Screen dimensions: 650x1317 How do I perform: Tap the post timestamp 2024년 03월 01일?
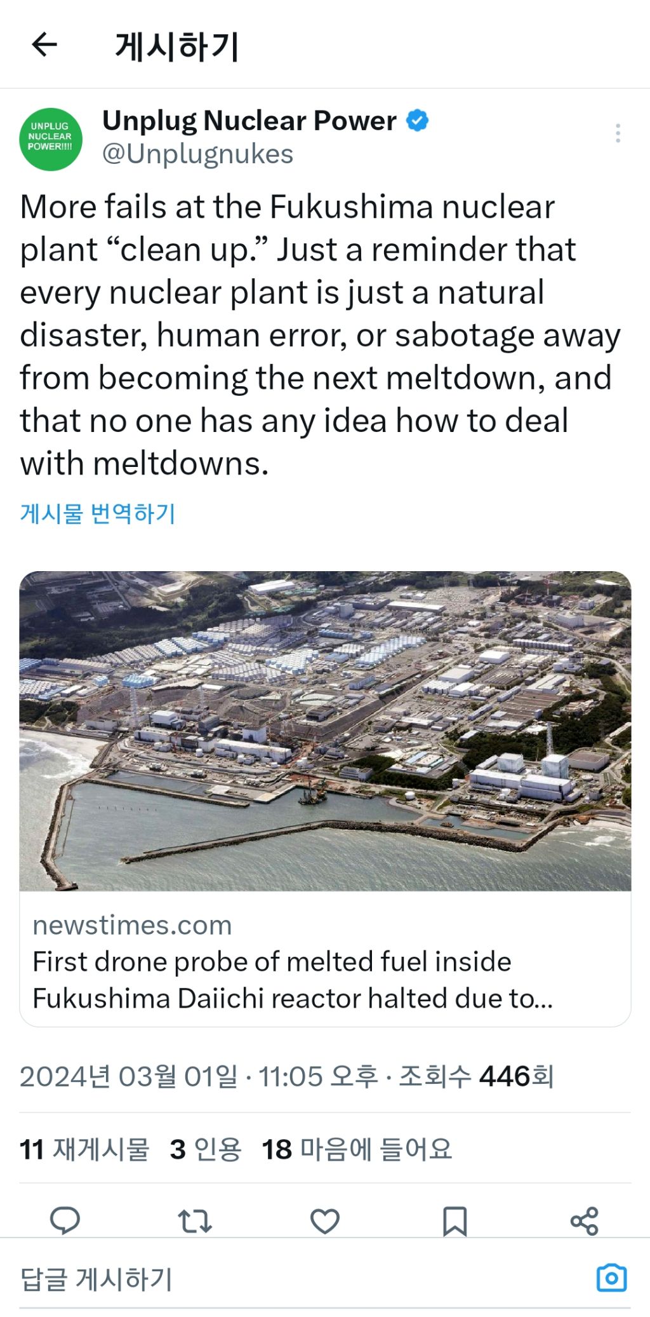(x=128, y=1077)
